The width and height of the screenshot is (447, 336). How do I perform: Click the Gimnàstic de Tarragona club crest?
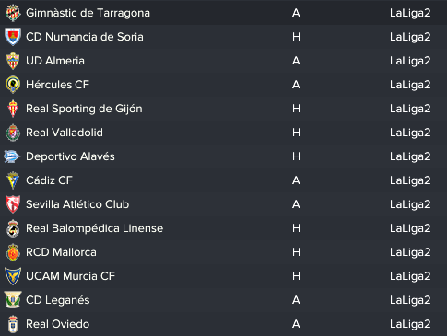(13, 13)
